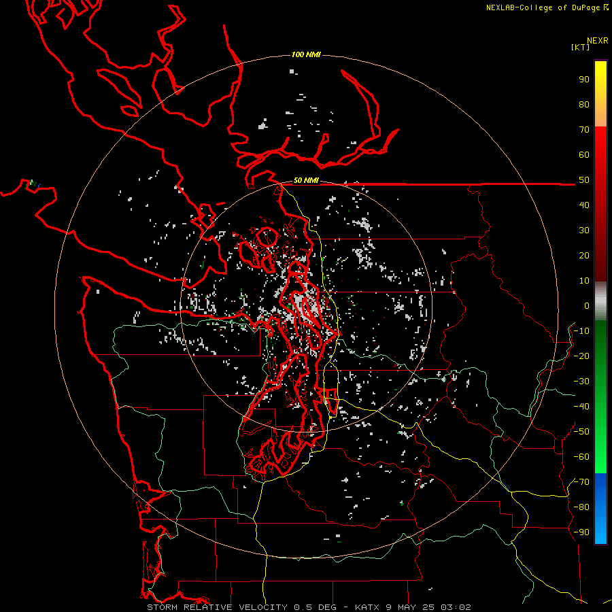Click the bright red segment of the color bar
The image size is (612, 612).
(x=600, y=164)
